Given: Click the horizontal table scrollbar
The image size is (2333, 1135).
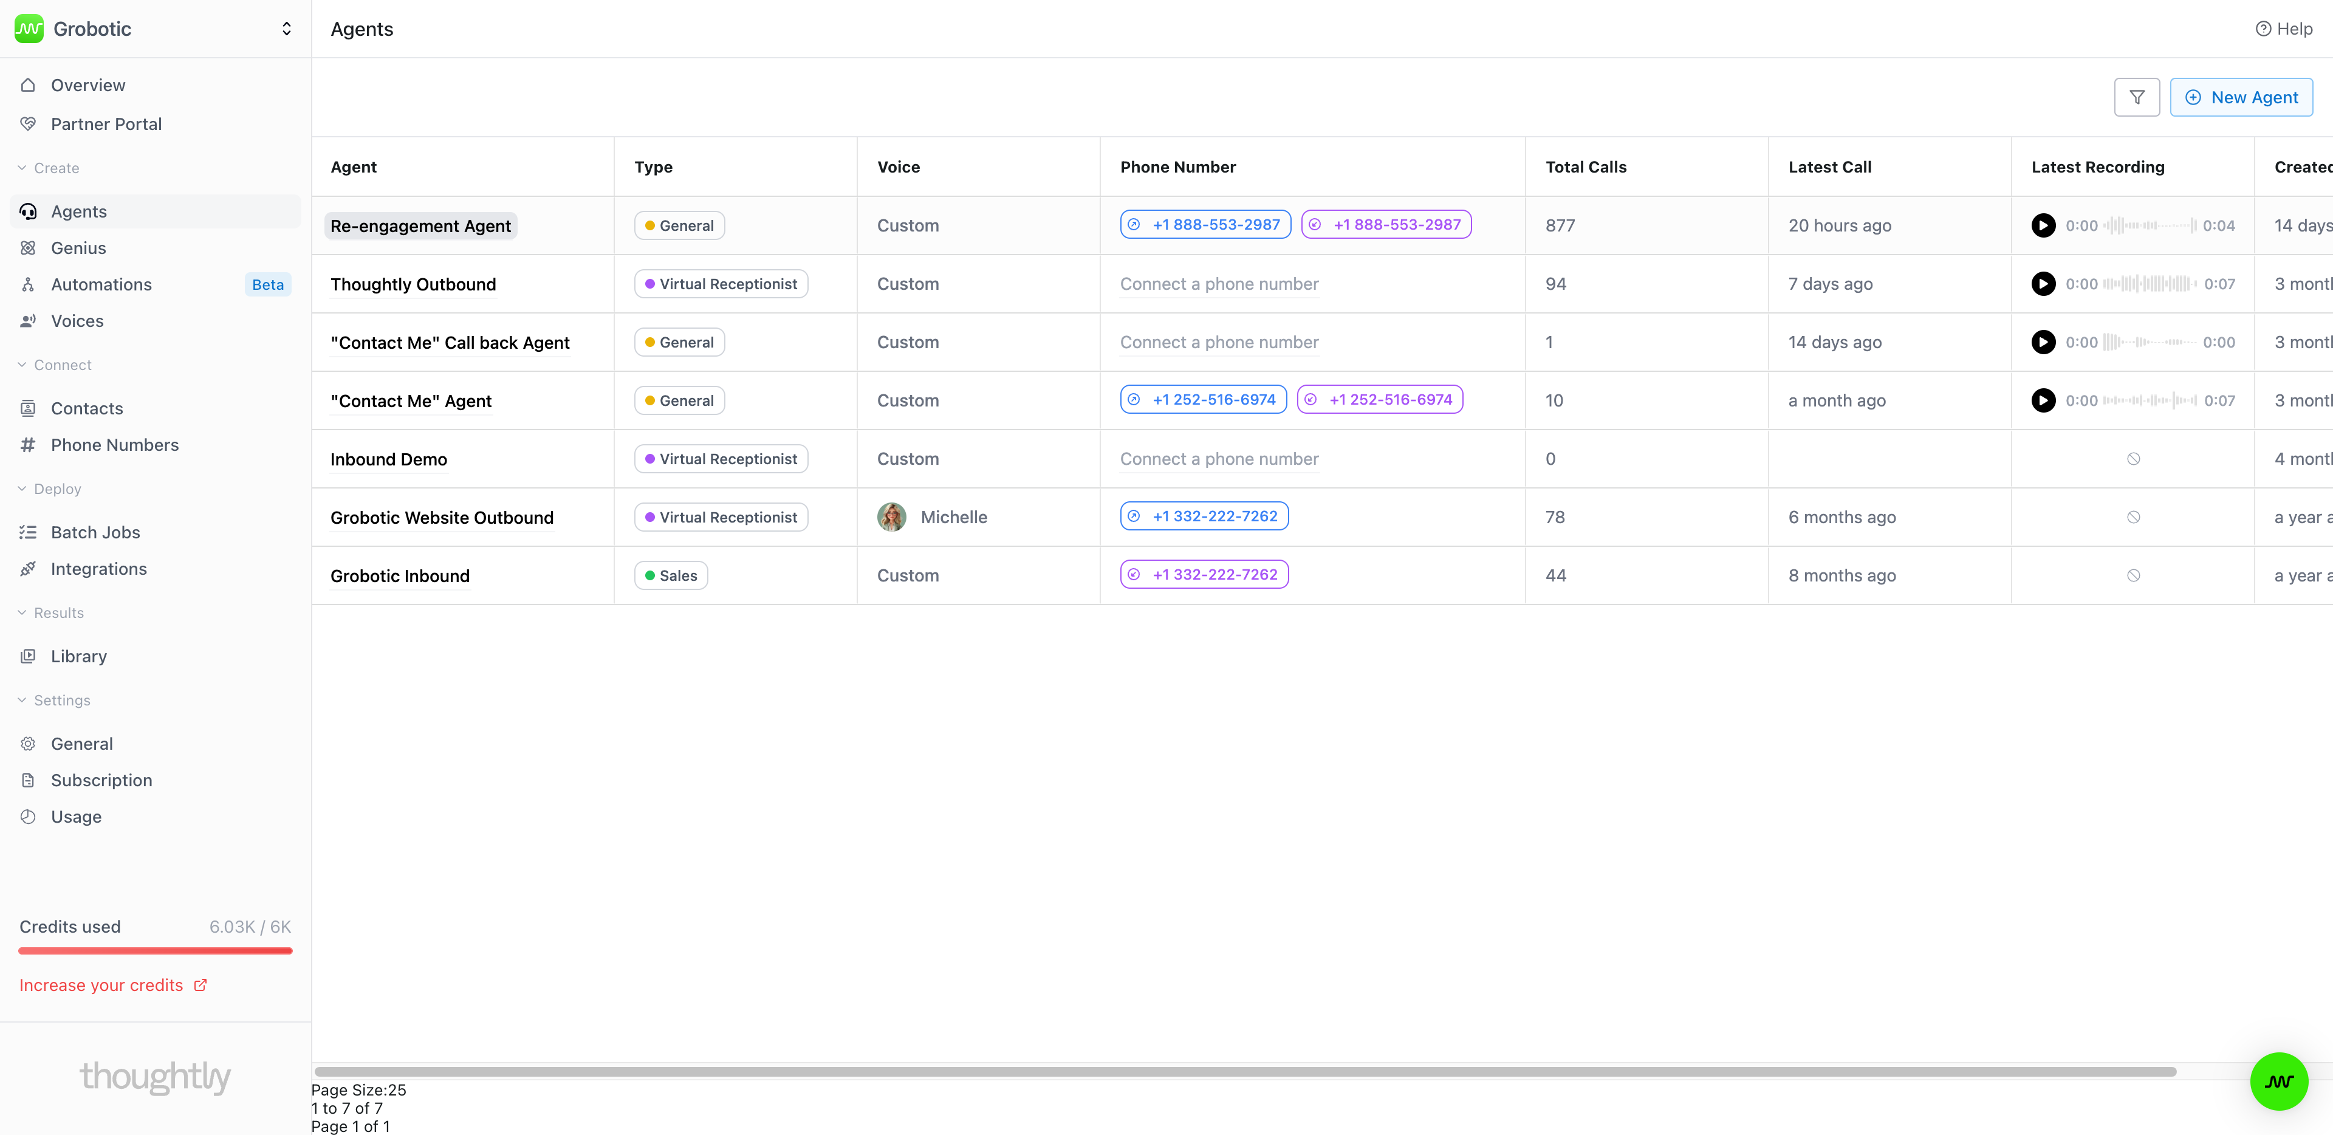Looking at the screenshot, I should point(1245,1072).
